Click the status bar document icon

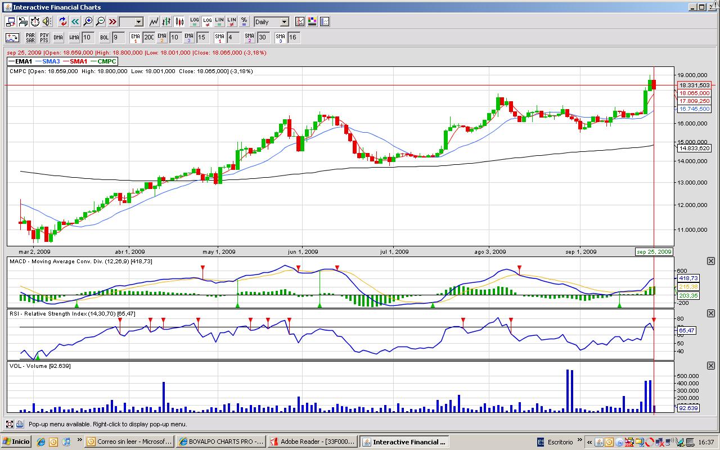[20, 424]
